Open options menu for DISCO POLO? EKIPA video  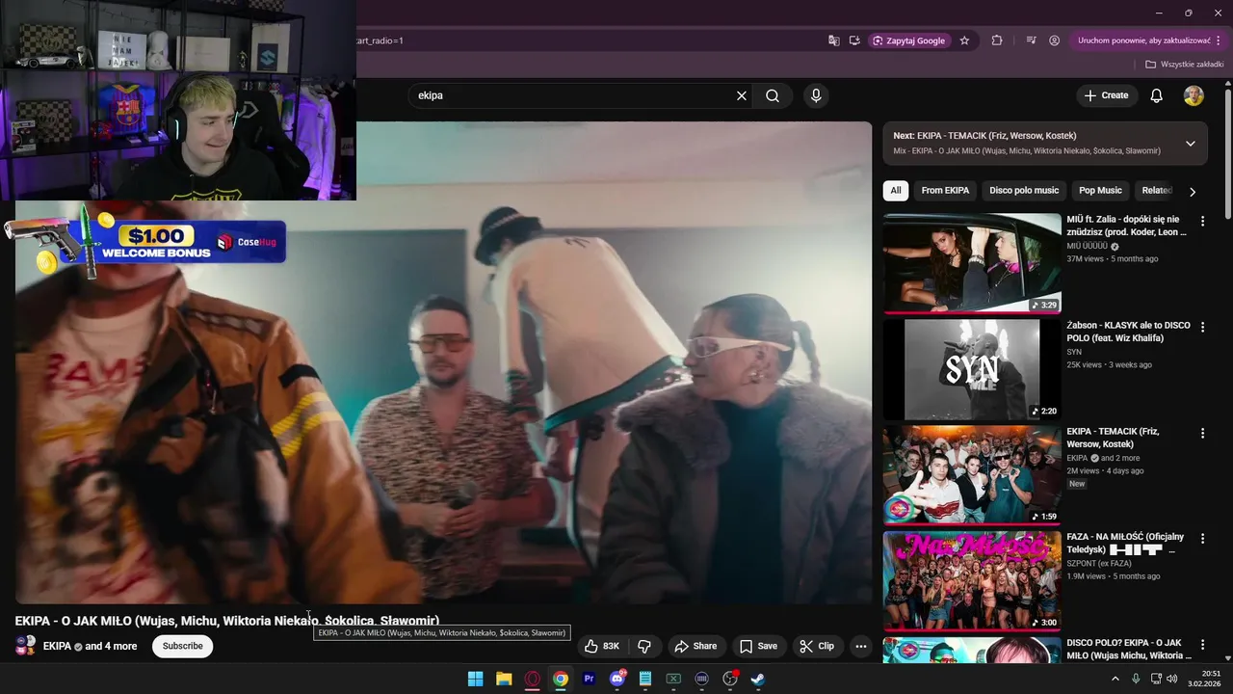pos(1202,645)
